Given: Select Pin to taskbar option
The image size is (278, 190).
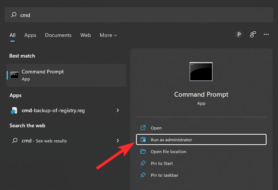Looking at the screenshot, I should [x=164, y=175].
